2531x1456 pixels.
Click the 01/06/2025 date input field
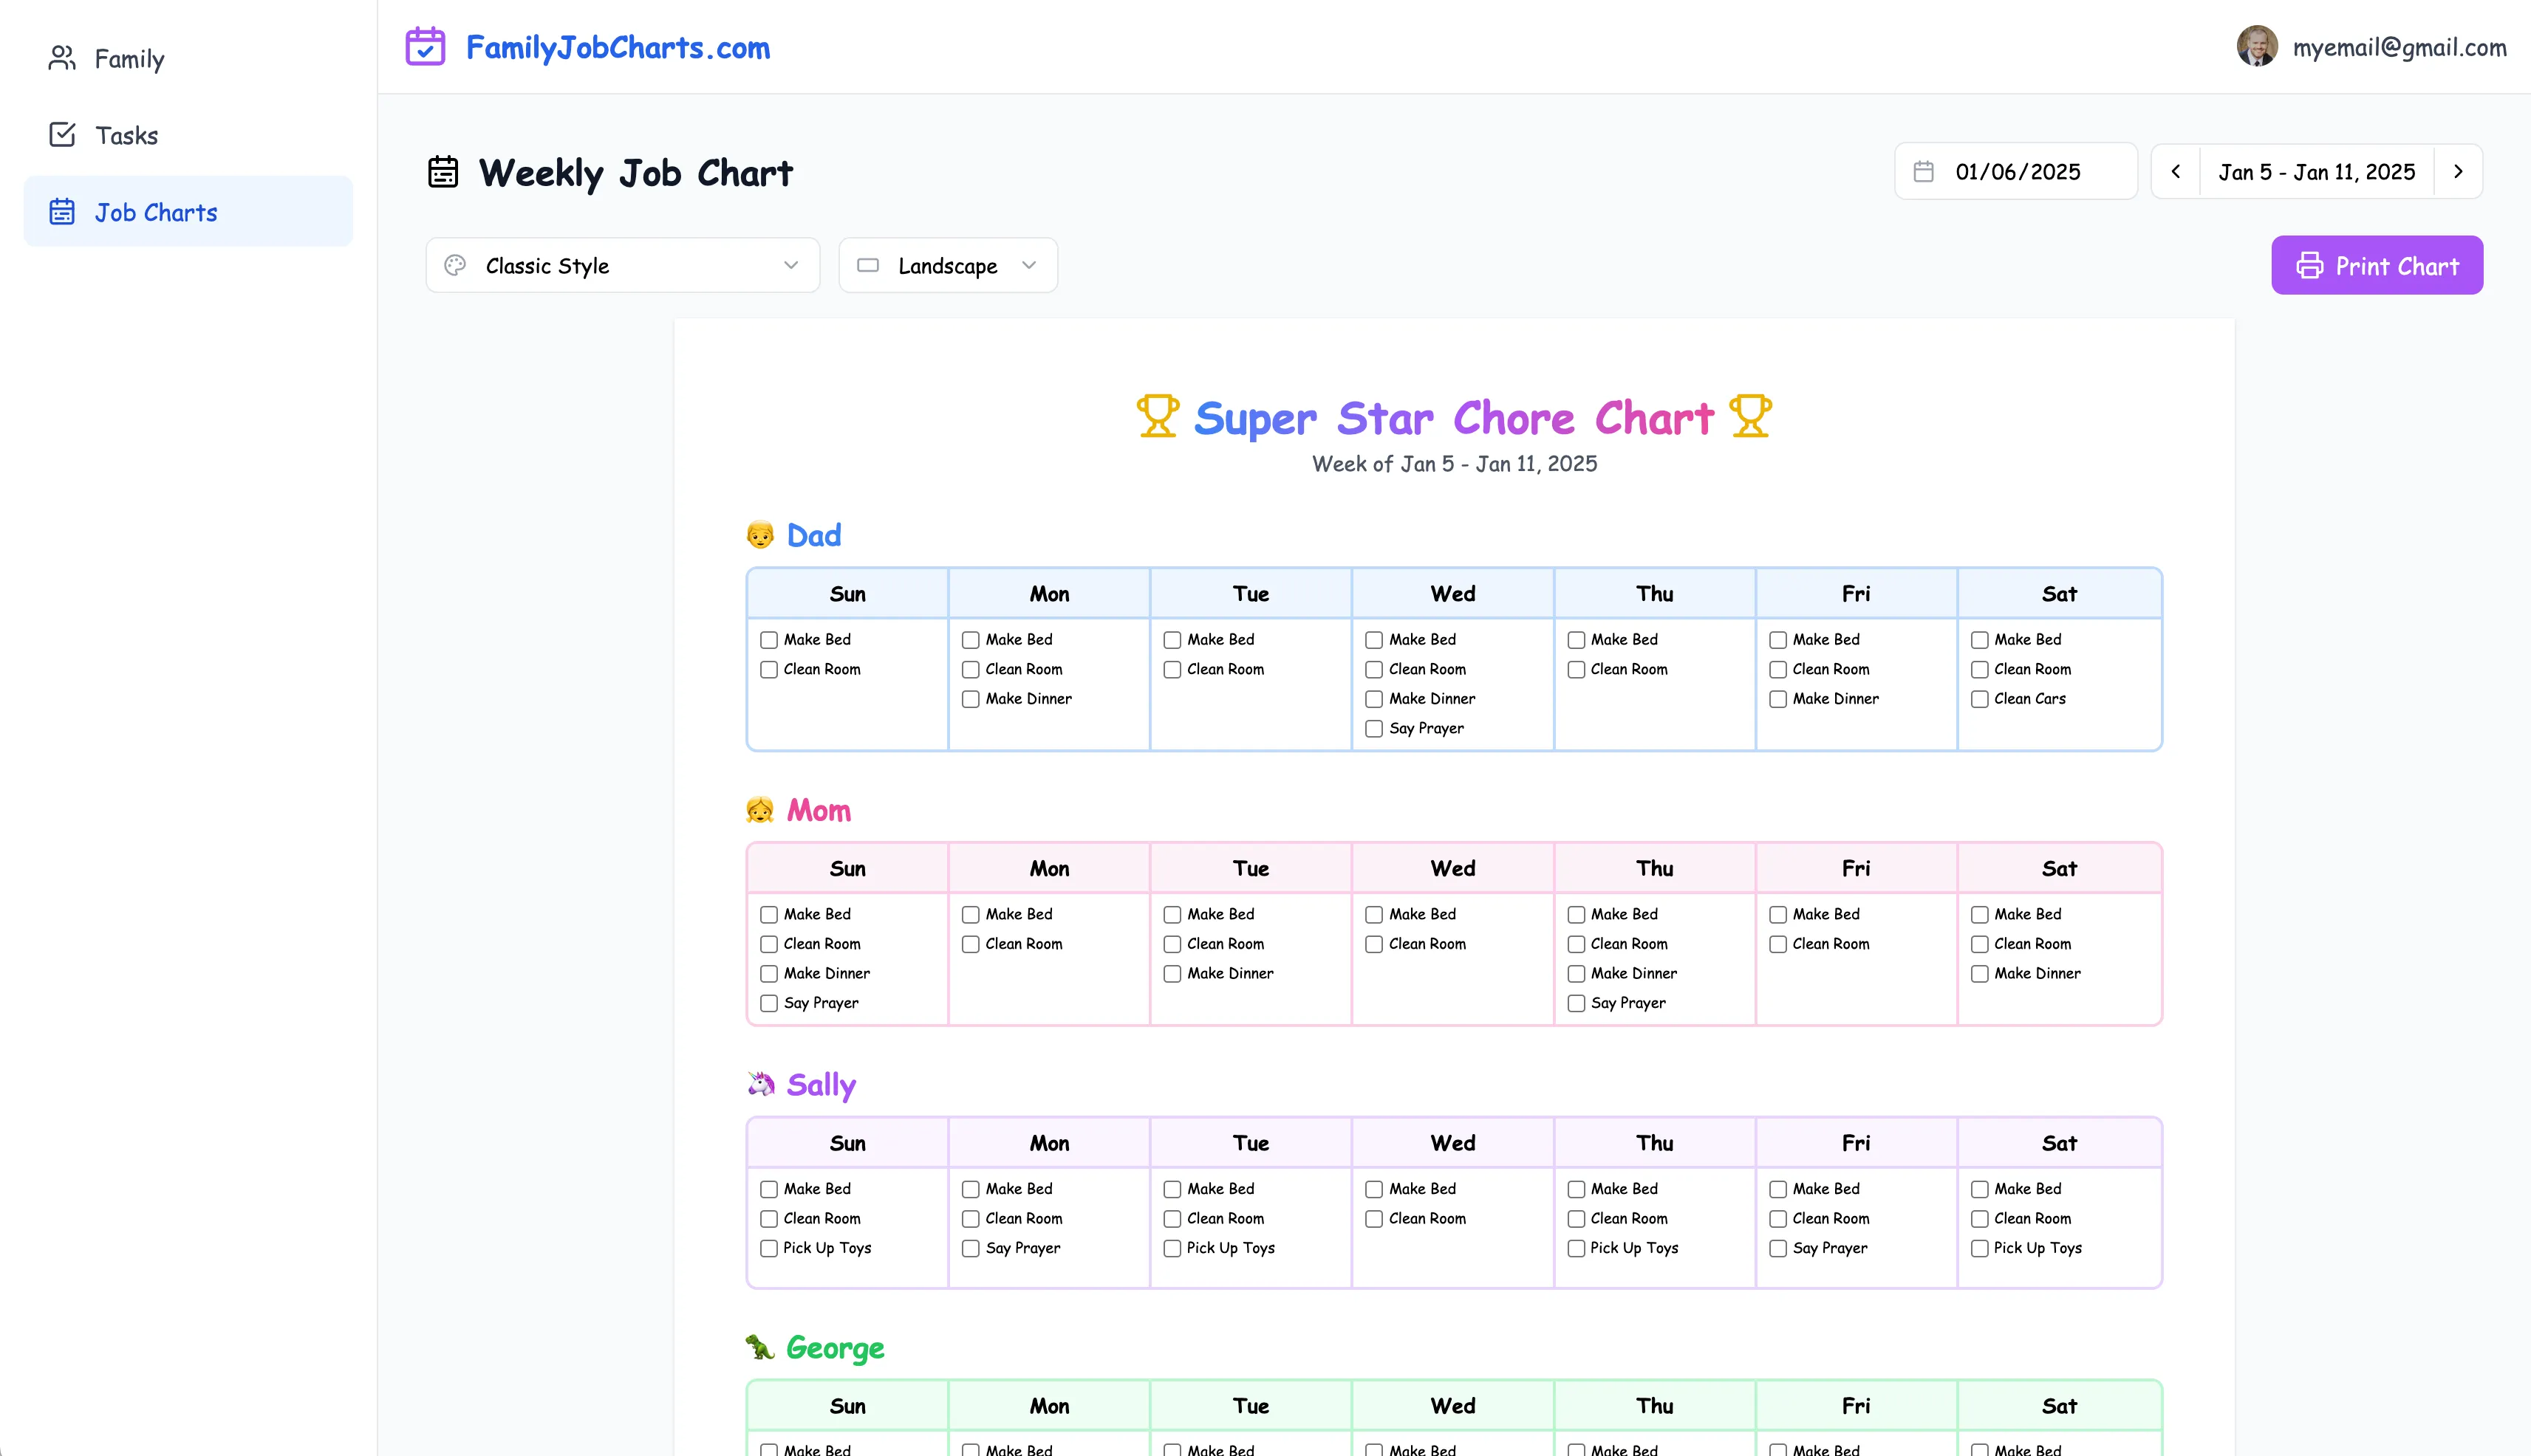click(2016, 171)
